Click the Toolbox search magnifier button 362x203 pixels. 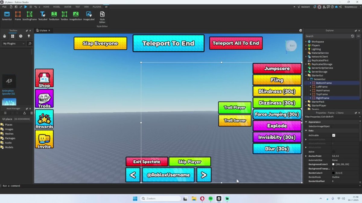30,44
